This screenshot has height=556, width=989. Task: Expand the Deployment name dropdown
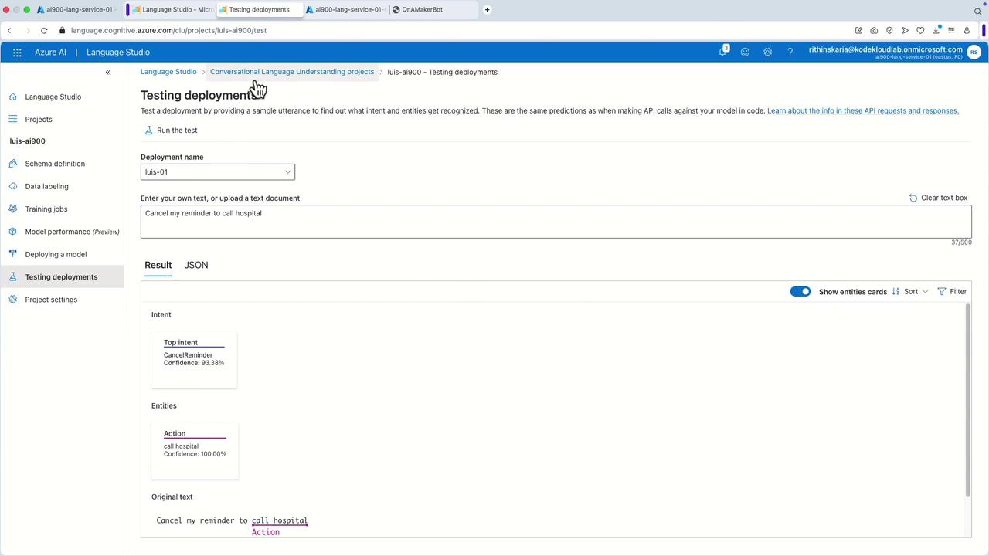click(218, 172)
